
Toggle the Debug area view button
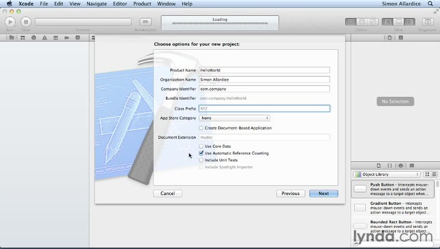[398, 22]
